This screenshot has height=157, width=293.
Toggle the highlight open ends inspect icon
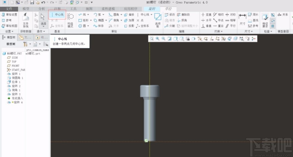tap(273, 21)
